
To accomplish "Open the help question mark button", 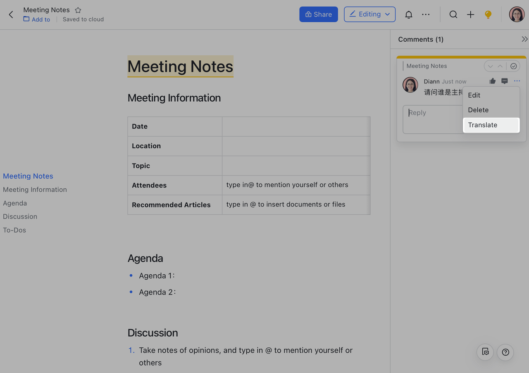I will pyautogui.click(x=505, y=352).
